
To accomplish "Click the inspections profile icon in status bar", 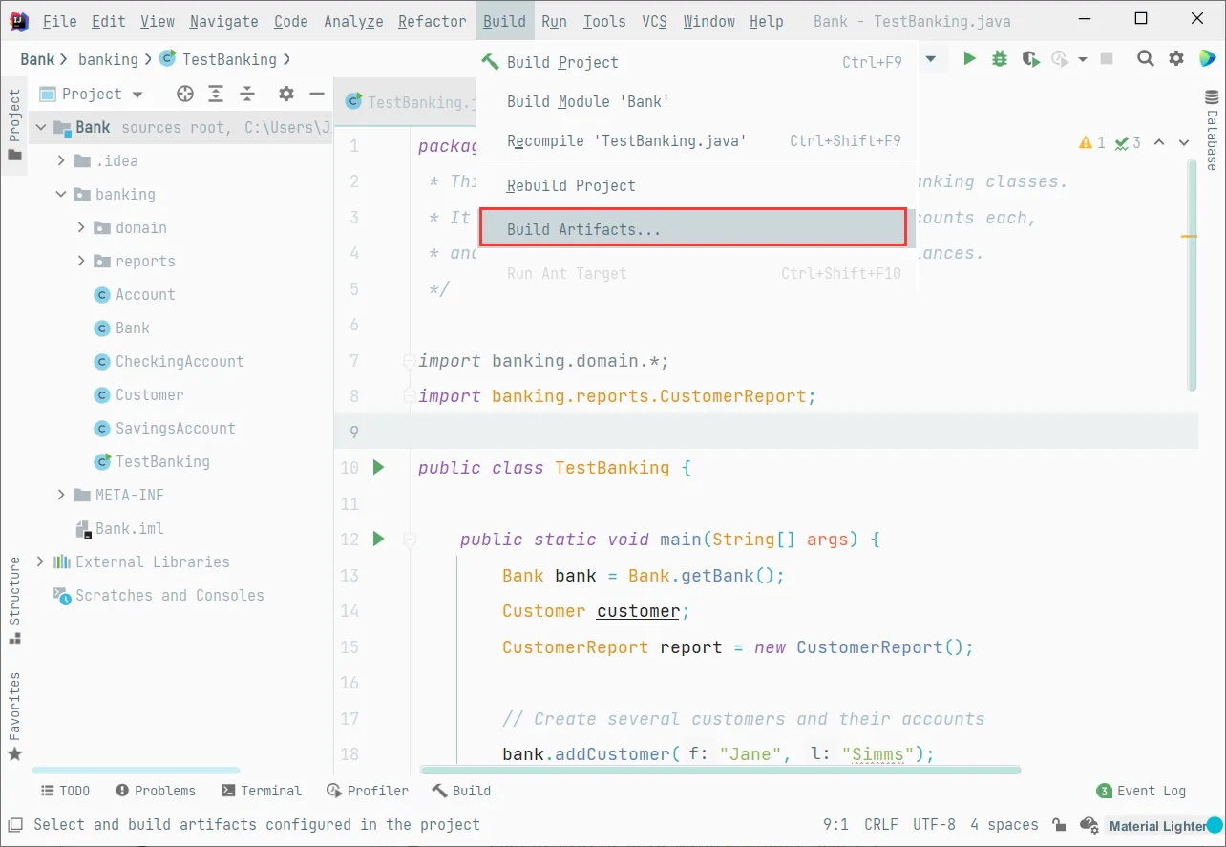I will (1089, 825).
